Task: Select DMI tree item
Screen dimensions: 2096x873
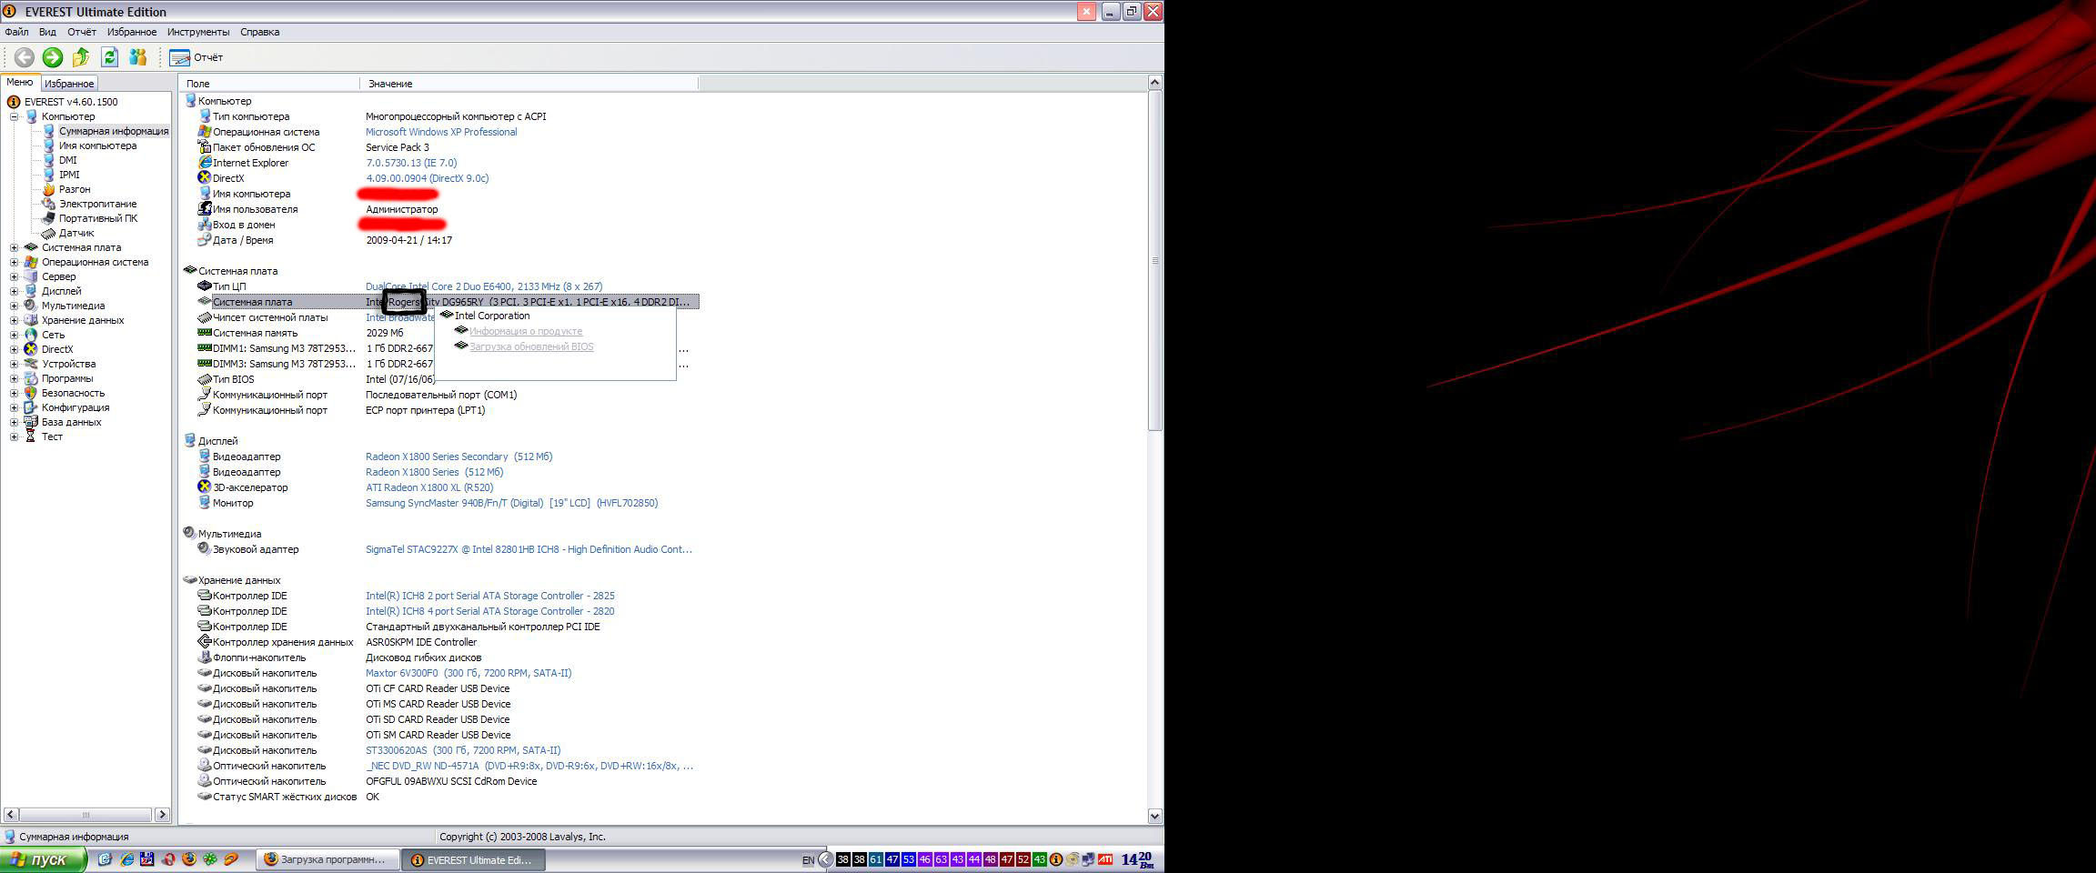Action: point(68,160)
